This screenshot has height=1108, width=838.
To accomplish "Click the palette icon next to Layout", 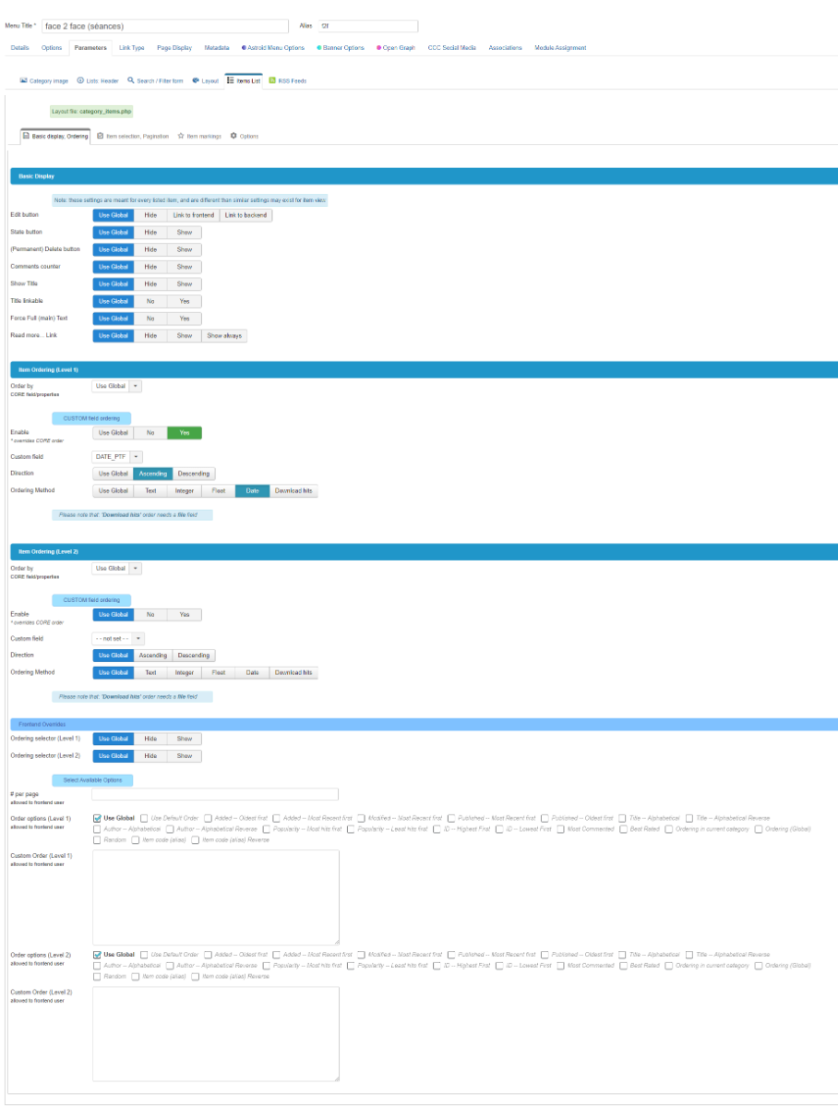I will pos(196,80).
